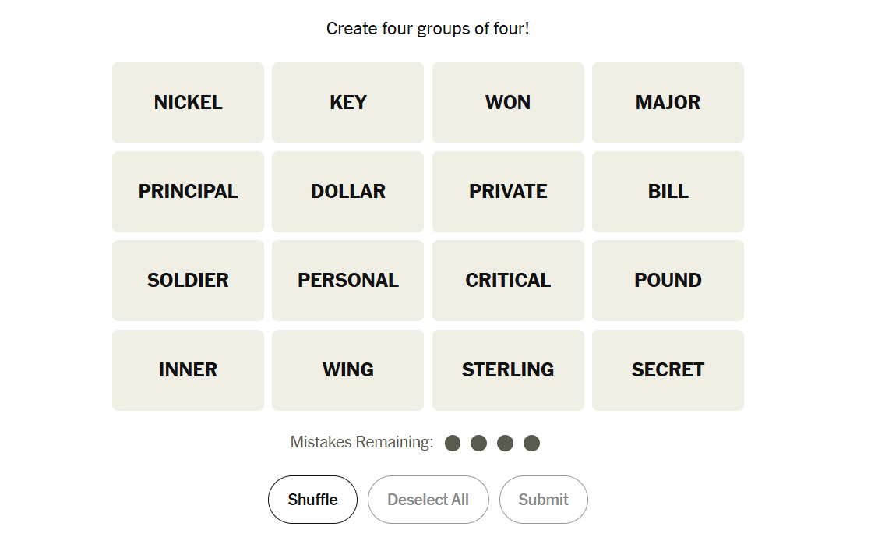The width and height of the screenshot is (878, 555).
Task: Choose the PRIVATE word card
Action: tap(508, 192)
